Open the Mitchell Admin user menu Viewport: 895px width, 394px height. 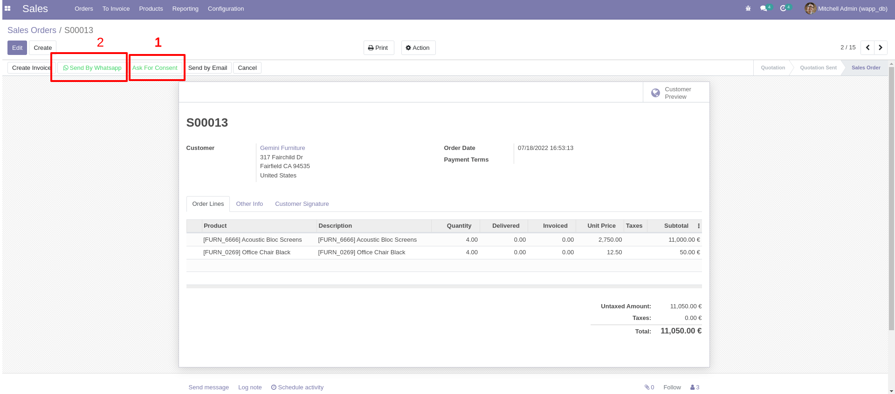[846, 8]
